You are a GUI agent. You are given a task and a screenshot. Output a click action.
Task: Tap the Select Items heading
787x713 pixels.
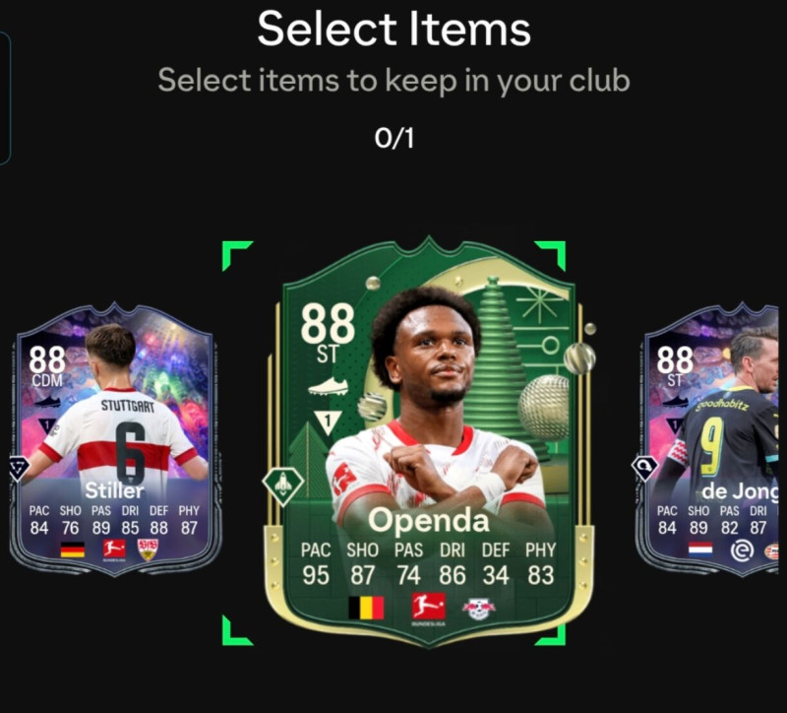click(394, 29)
